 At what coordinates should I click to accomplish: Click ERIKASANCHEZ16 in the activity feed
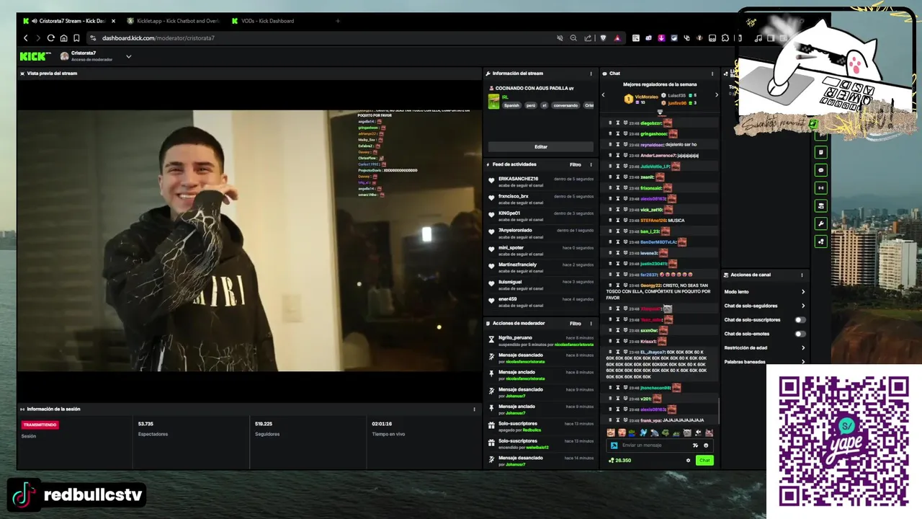tap(518, 179)
